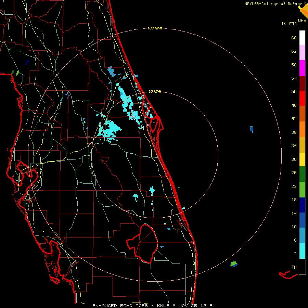Click the '30' legend value
This screenshot has height=308, width=308.
pos(294,159)
